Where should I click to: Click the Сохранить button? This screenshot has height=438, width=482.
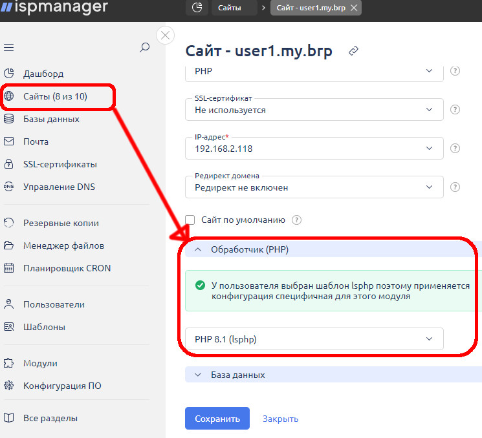click(217, 419)
